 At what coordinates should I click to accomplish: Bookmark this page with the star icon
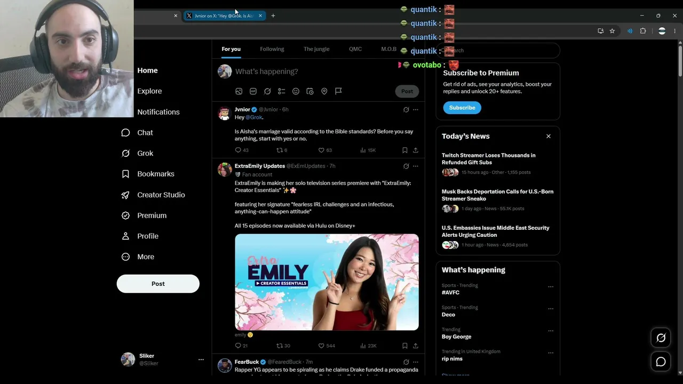[x=612, y=31]
